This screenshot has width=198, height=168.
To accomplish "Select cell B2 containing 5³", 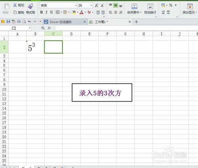I will click(x=35, y=47).
